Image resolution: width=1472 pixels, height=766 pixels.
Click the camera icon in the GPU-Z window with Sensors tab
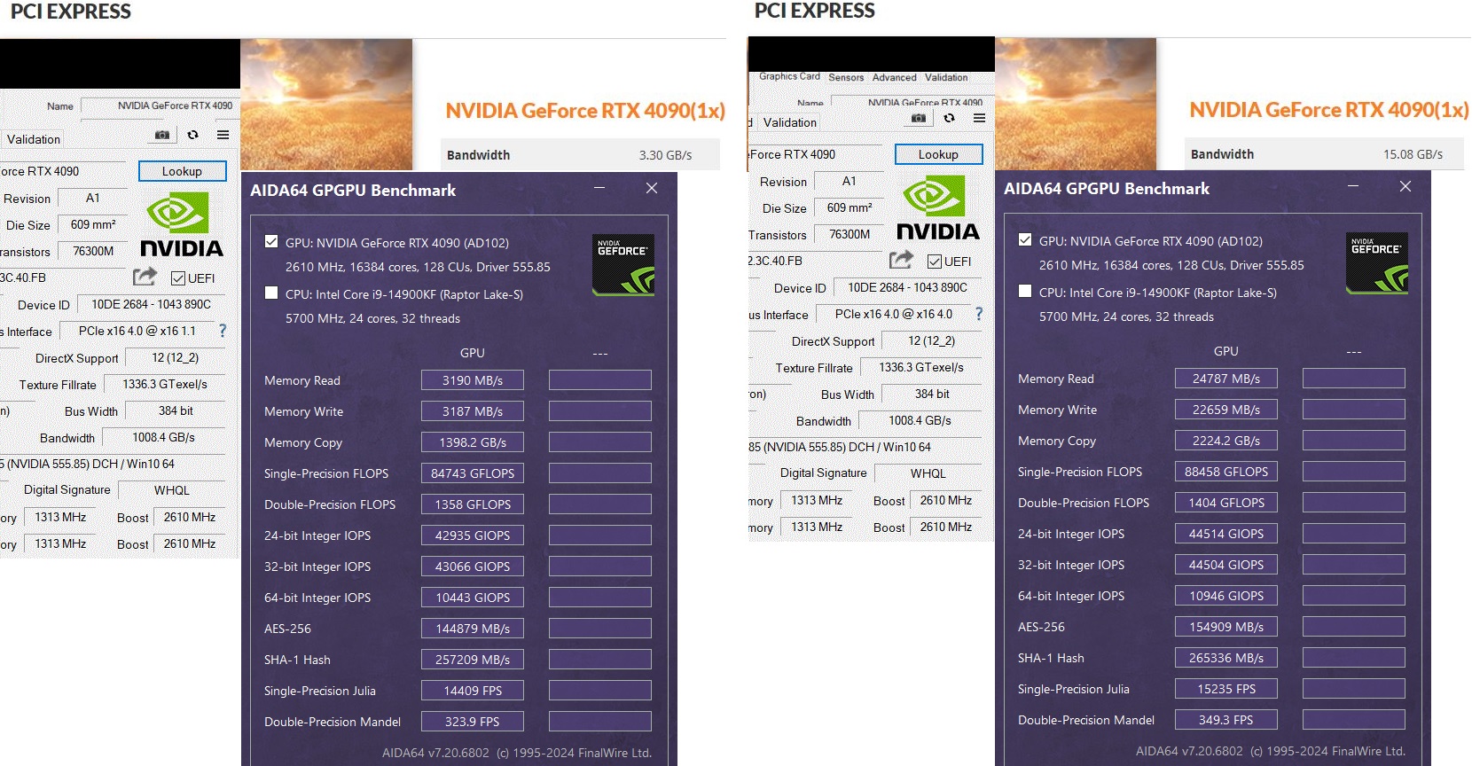coord(919,118)
